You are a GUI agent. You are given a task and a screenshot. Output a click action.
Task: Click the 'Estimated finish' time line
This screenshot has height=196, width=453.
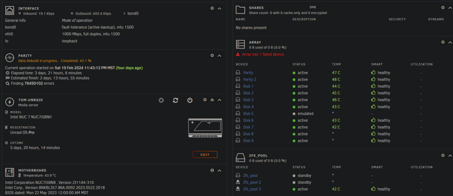[x=50, y=78]
